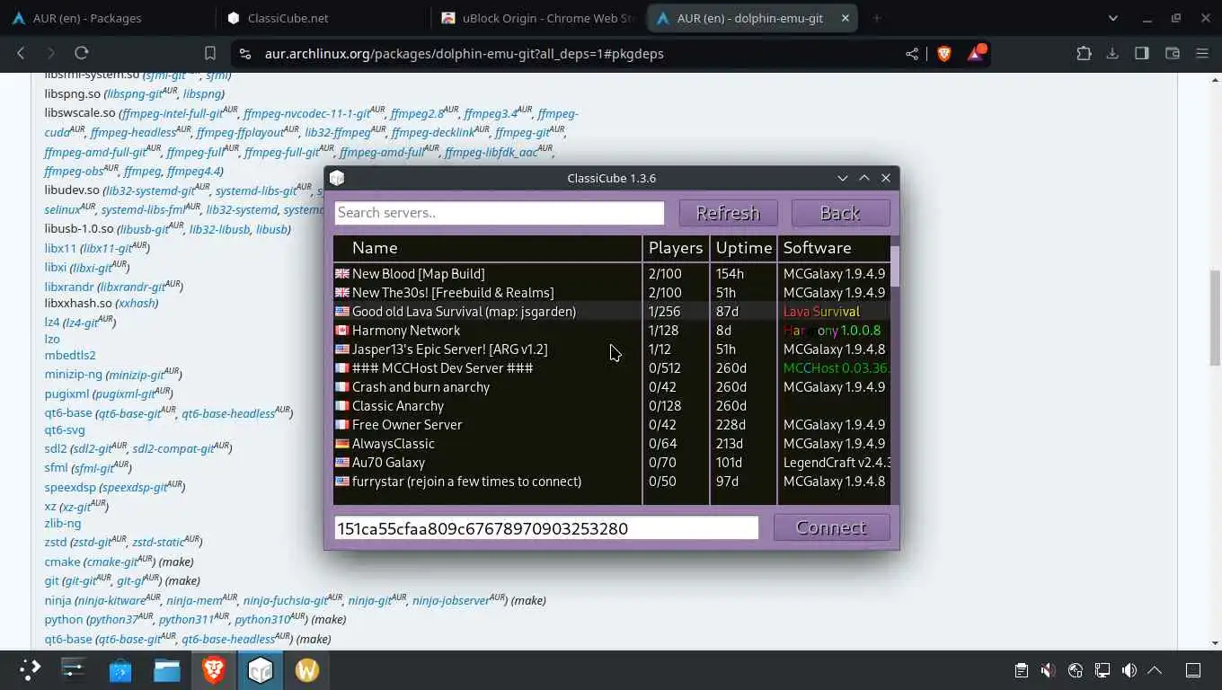Open the zlib-ng package link

tap(63, 523)
